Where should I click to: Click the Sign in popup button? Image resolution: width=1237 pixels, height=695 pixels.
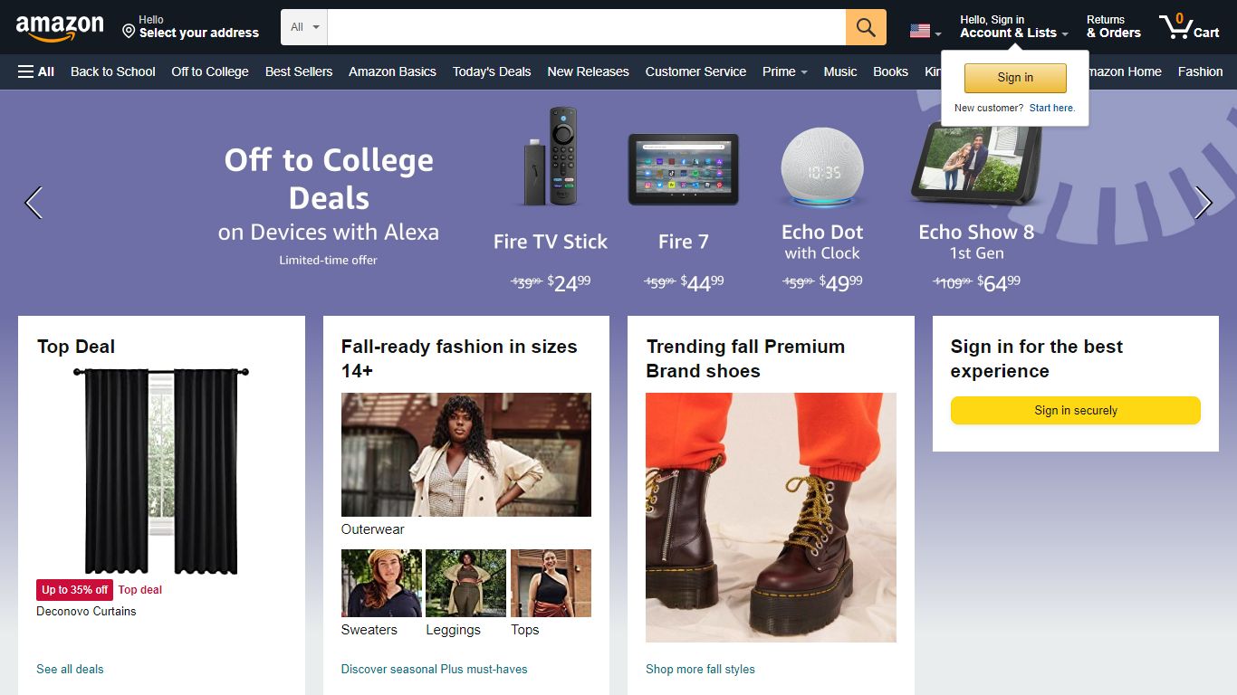(x=1015, y=78)
